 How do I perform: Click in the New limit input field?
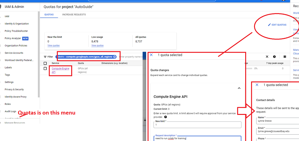(197, 125)
